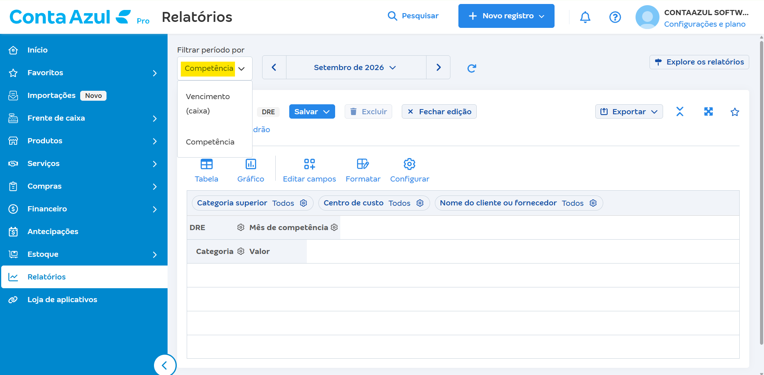
Task: Open Formatar tool
Action: (x=363, y=170)
